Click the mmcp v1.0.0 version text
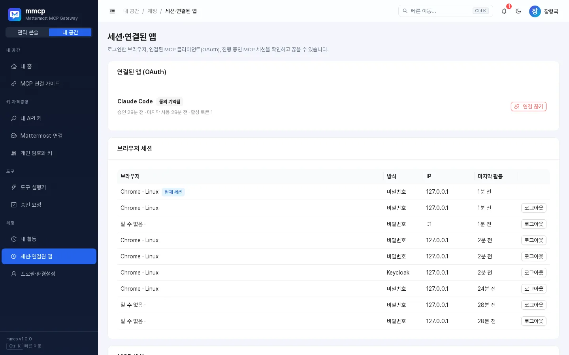 point(19,339)
